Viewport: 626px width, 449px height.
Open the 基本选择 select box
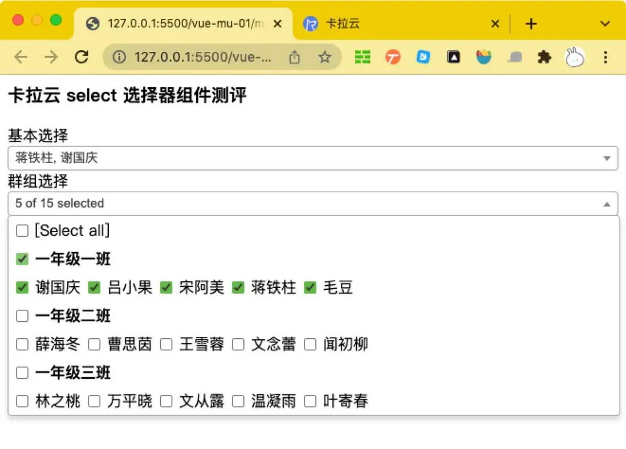pos(313,158)
